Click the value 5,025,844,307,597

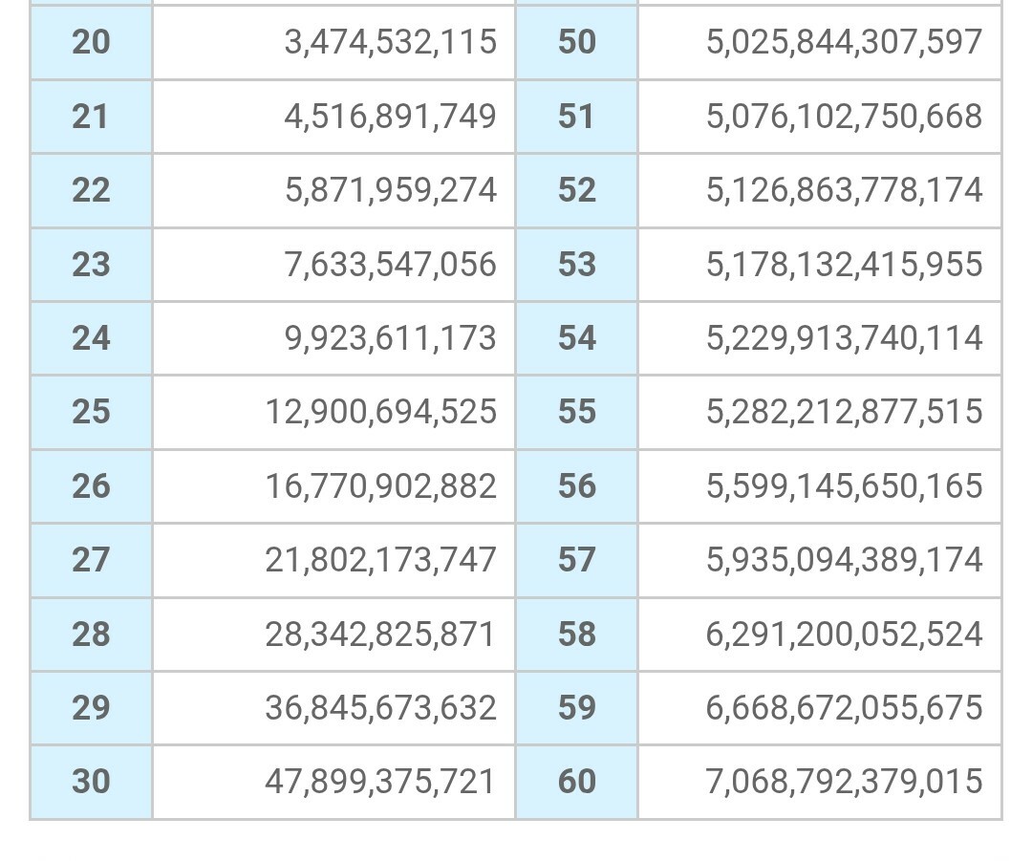[844, 42]
